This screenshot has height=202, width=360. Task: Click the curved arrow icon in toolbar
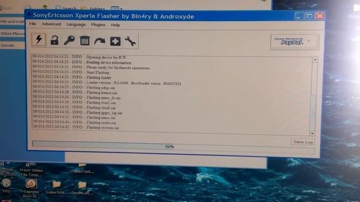pos(100,41)
